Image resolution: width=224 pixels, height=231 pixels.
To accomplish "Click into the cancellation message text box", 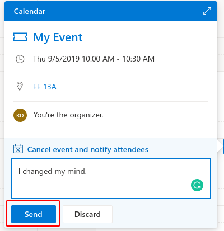I will point(111,178).
